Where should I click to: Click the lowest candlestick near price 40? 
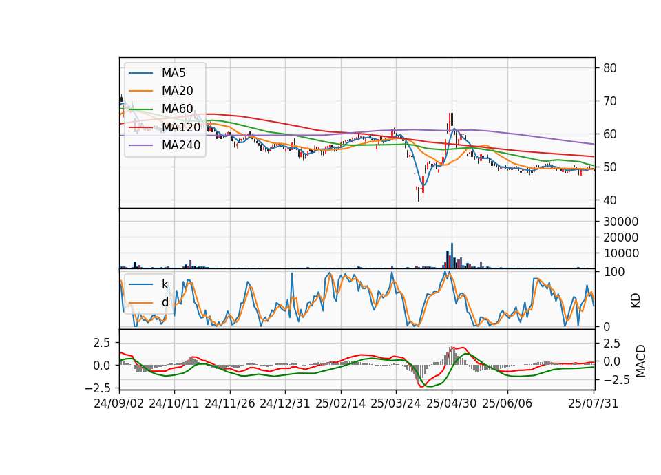419,195
